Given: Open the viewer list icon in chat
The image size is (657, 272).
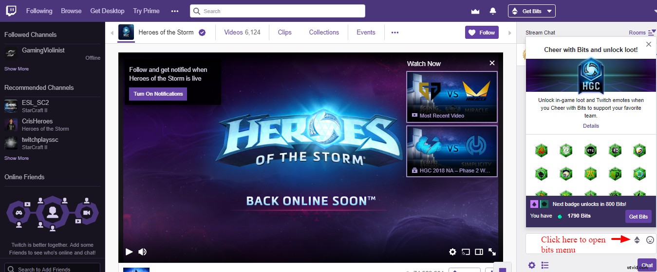Looking at the screenshot, I should [545, 265].
